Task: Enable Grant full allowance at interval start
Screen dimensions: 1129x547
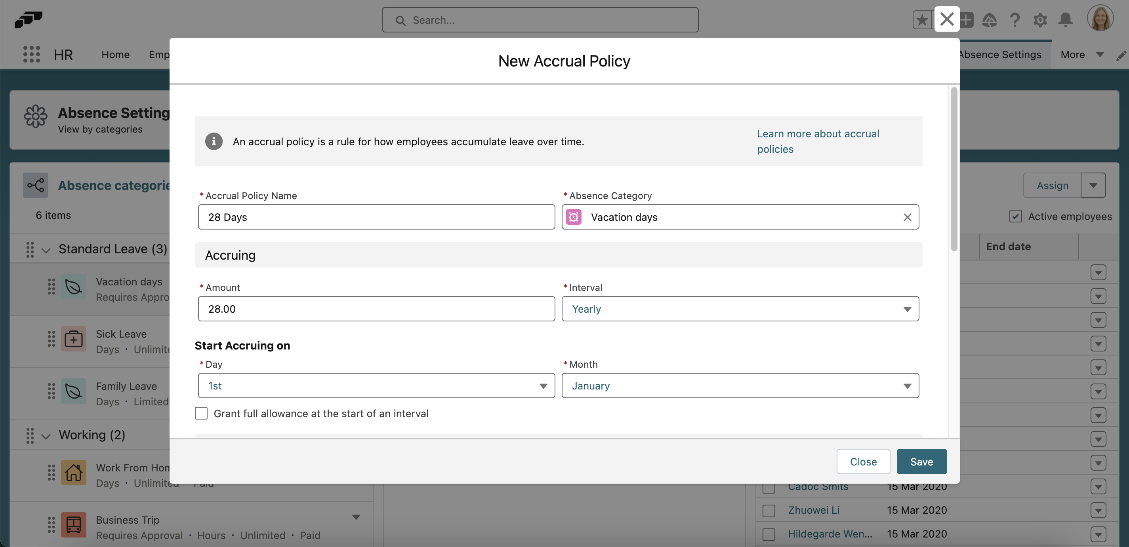Action: click(x=201, y=414)
